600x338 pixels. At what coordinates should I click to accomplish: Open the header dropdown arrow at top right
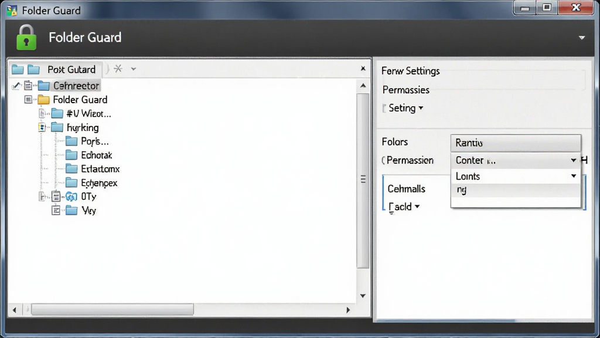582,38
